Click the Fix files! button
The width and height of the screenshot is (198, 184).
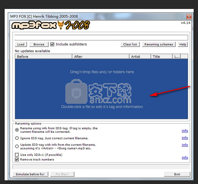[x=62, y=174]
